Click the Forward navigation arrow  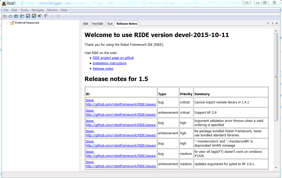tap(10, 16)
